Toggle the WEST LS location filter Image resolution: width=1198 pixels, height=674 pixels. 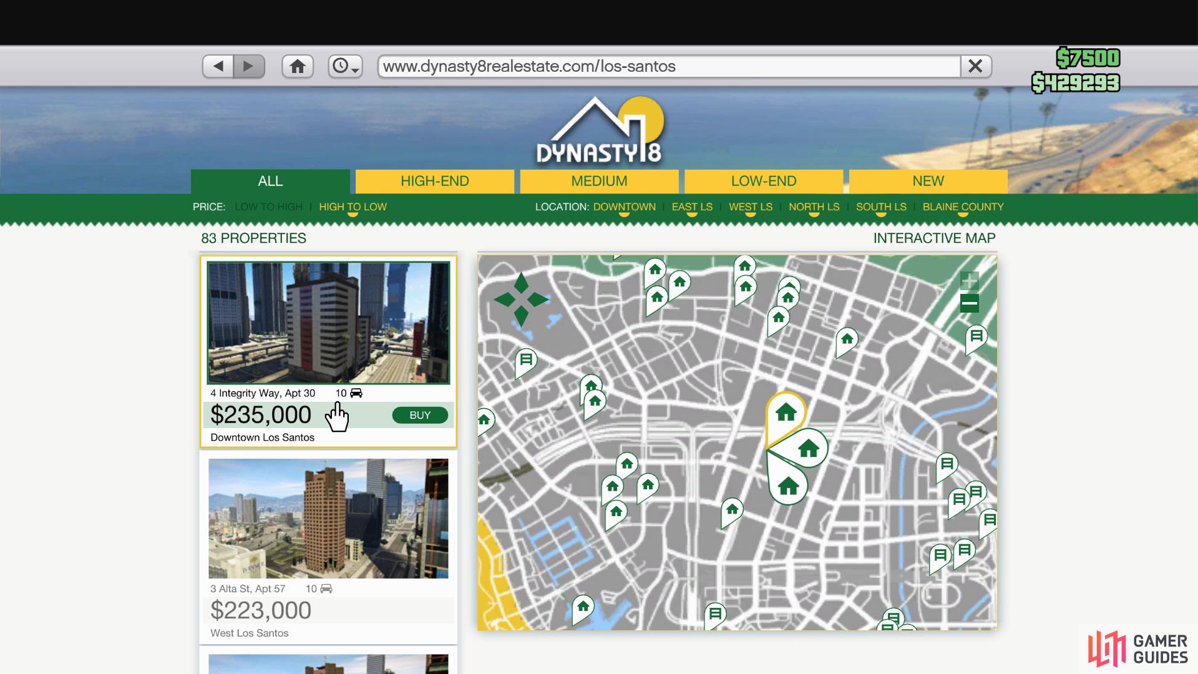[751, 207]
